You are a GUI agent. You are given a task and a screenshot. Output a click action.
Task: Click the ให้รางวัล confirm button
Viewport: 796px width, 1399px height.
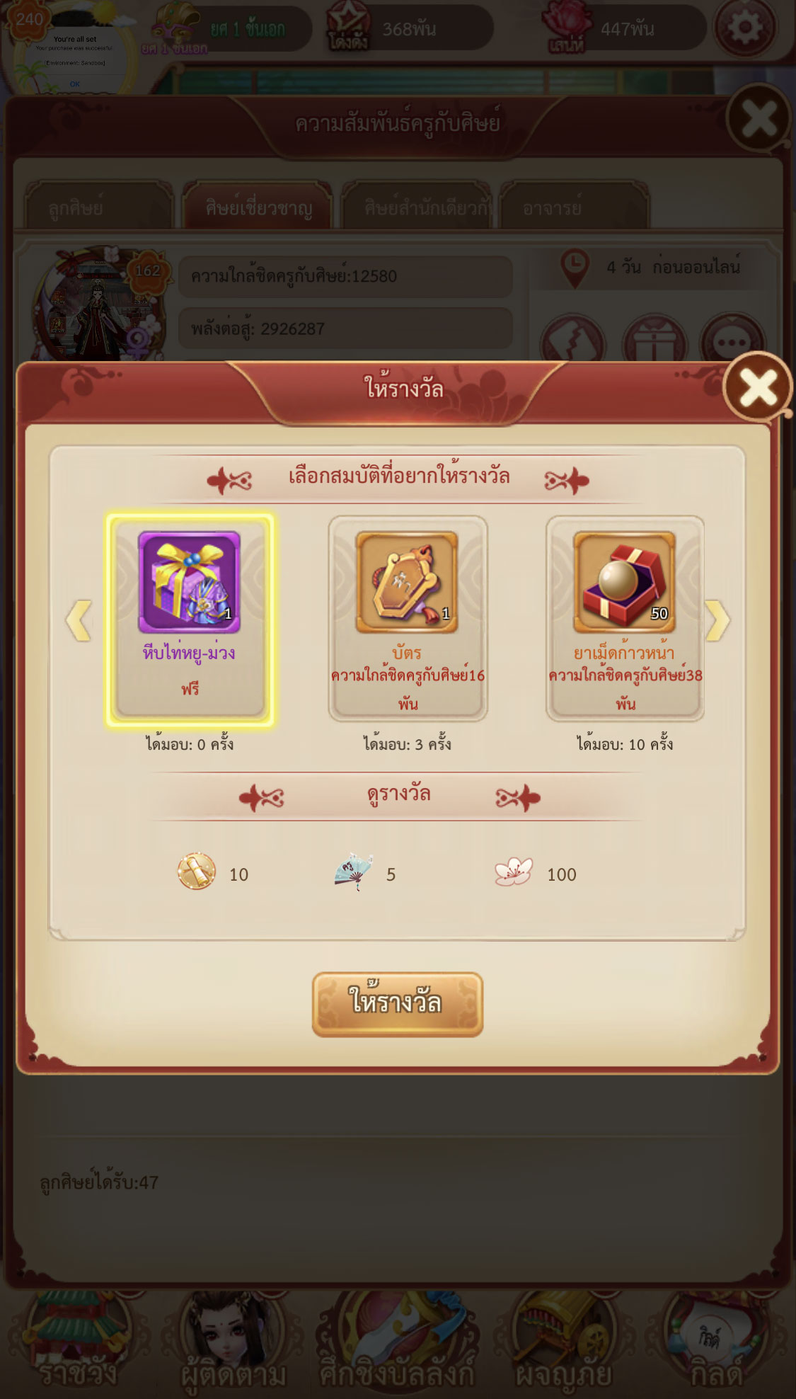pos(398,1004)
